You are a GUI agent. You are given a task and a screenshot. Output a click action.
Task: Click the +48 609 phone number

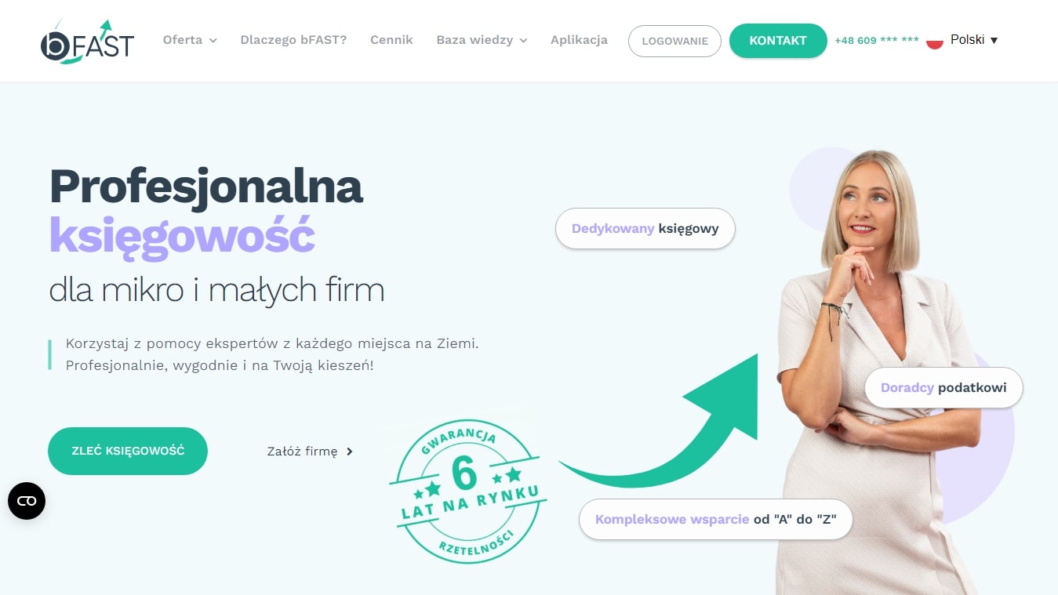pos(876,41)
